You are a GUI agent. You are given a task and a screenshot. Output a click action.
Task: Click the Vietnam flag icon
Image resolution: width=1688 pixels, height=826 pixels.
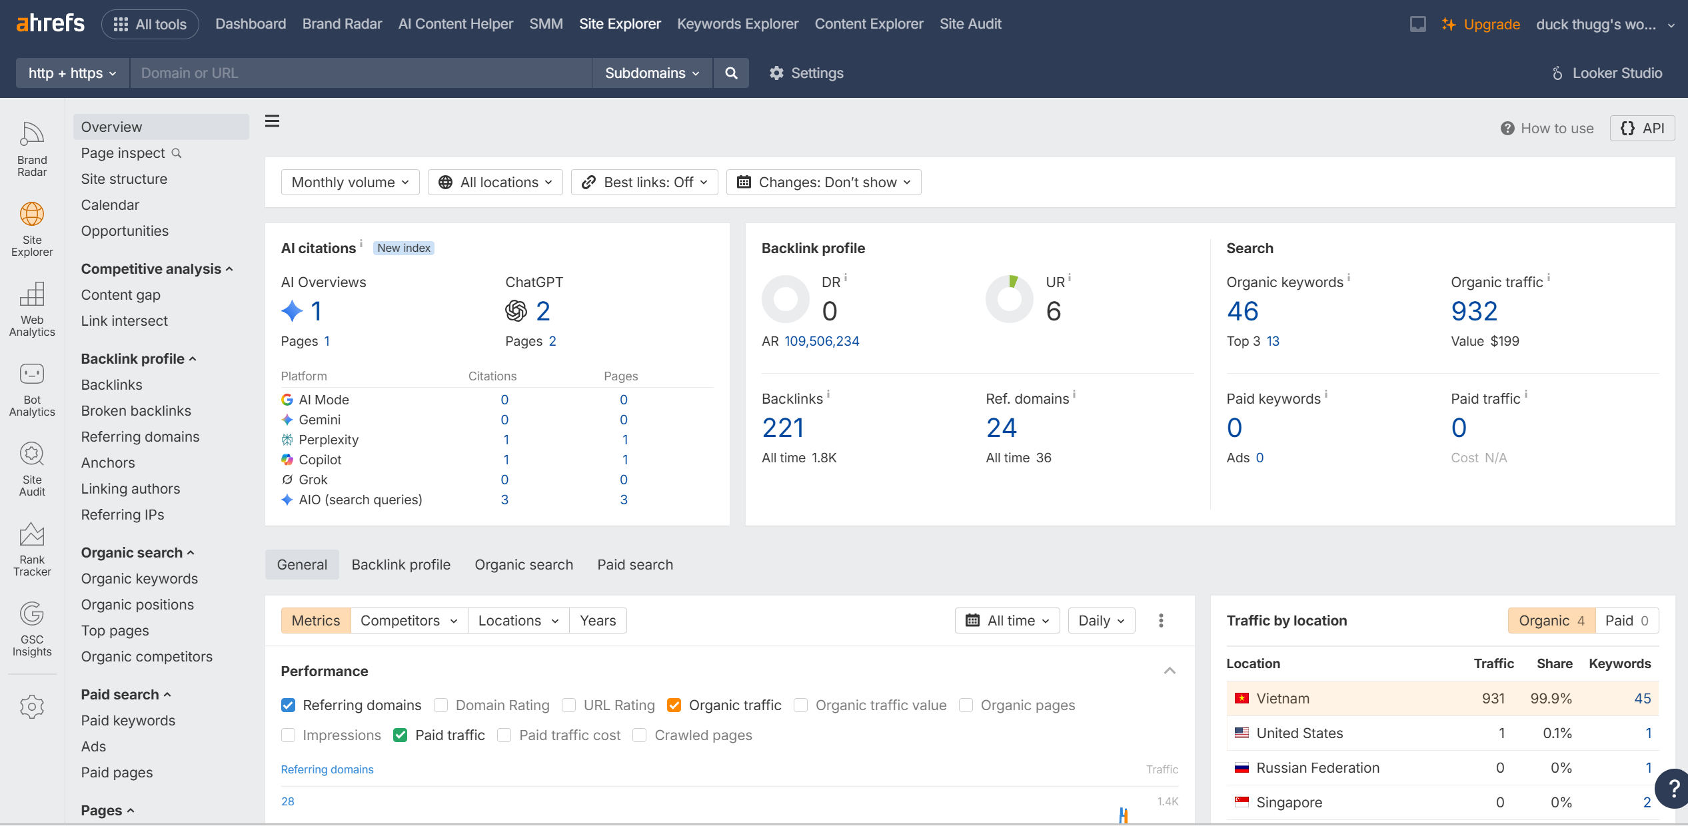click(1242, 698)
